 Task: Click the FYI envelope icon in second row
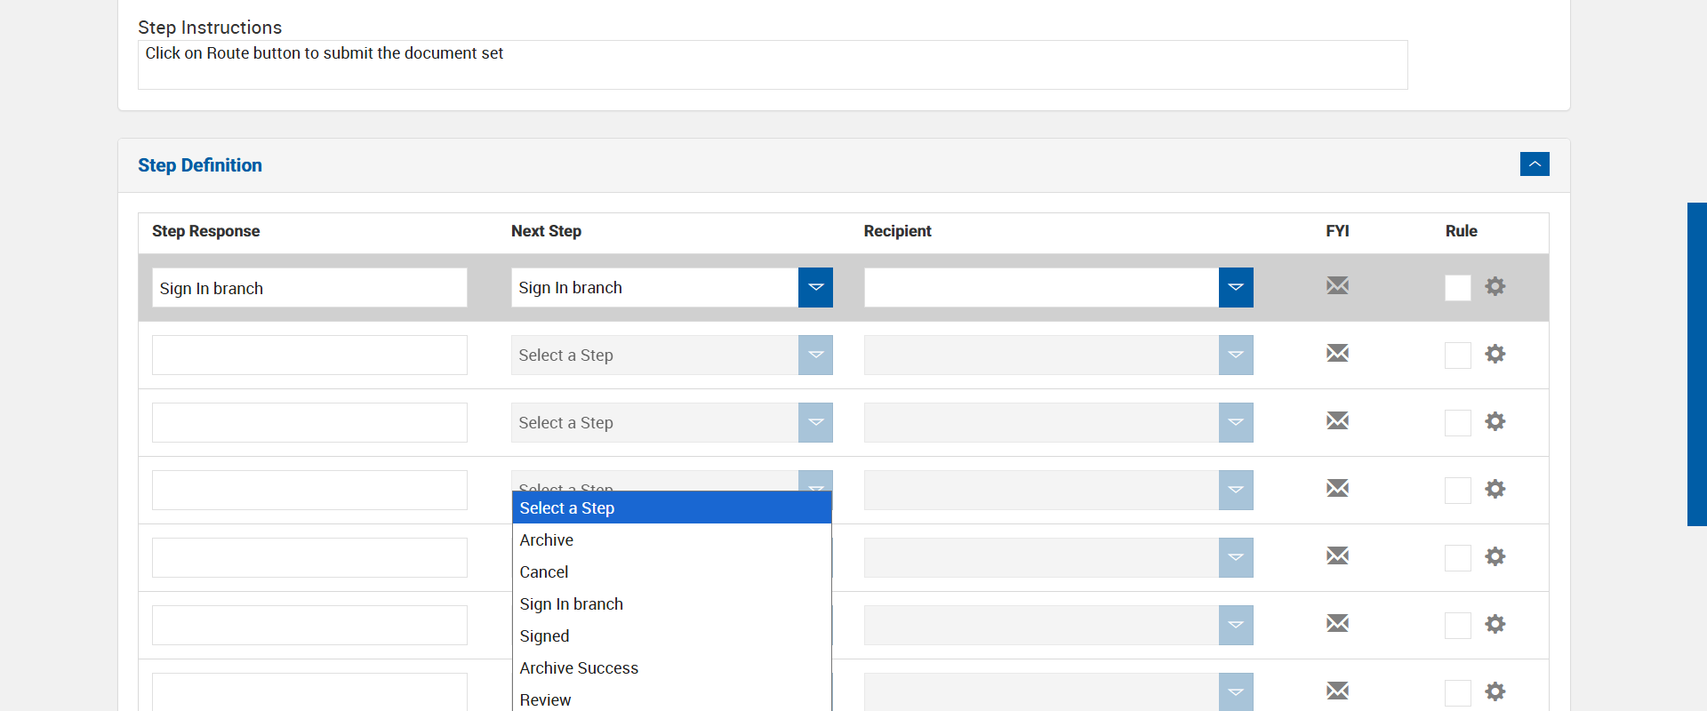coord(1337,354)
